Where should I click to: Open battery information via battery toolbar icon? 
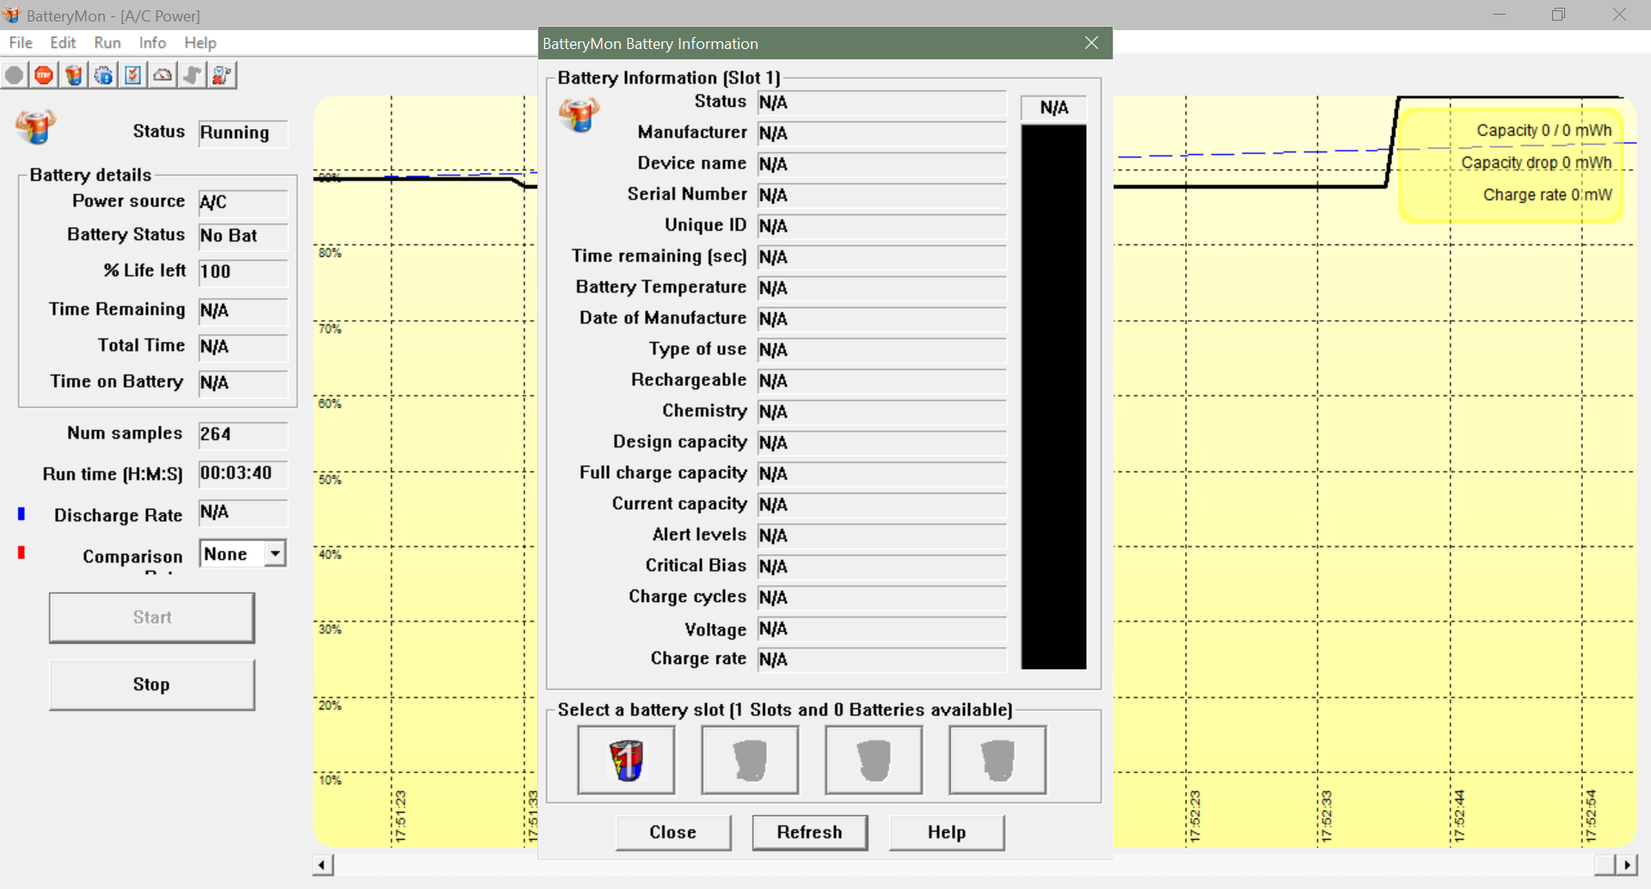(x=74, y=76)
